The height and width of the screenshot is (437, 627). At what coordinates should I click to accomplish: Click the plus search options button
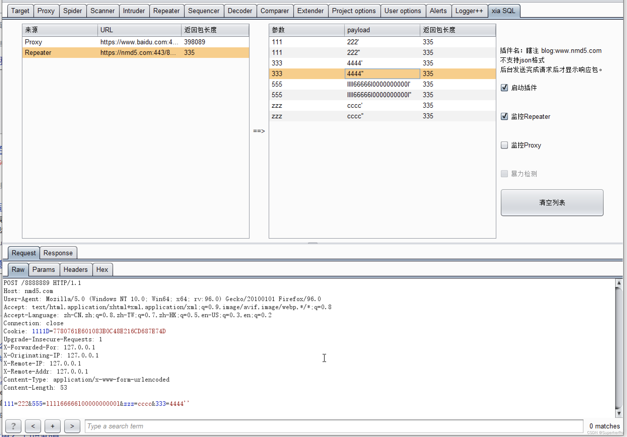(x=52, y=426)
